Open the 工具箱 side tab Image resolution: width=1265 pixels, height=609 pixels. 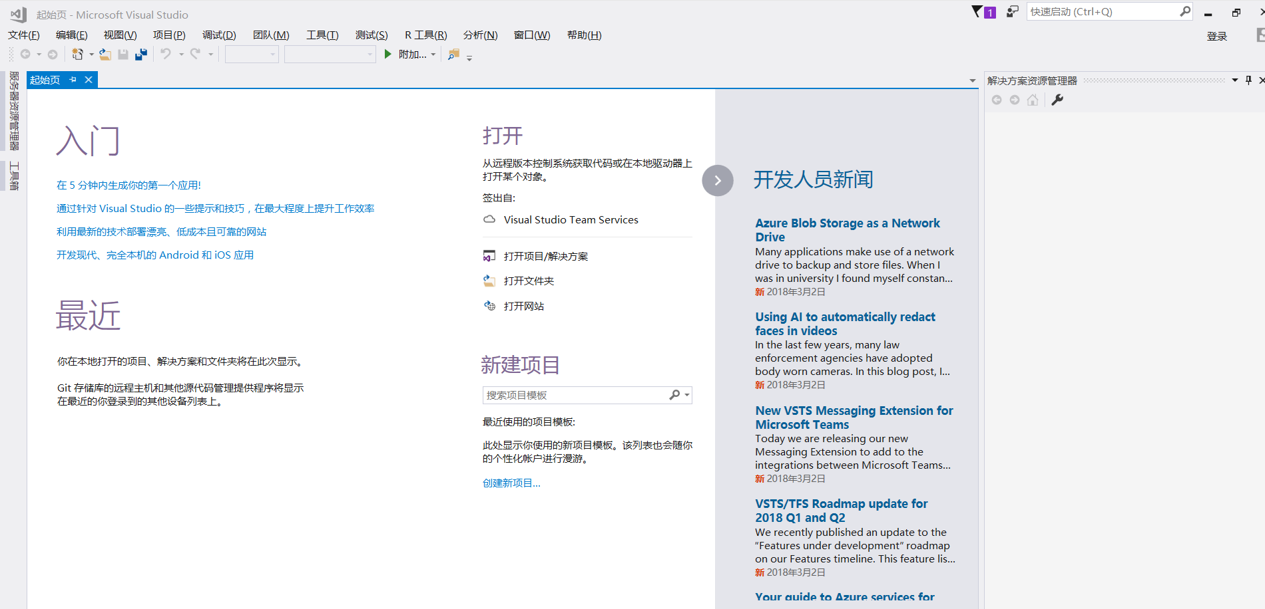pyautogui.click(x=14, y=176)
